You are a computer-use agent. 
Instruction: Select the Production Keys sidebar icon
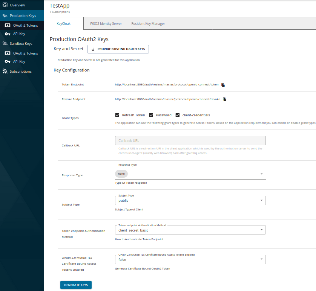[x=5, y=15]
